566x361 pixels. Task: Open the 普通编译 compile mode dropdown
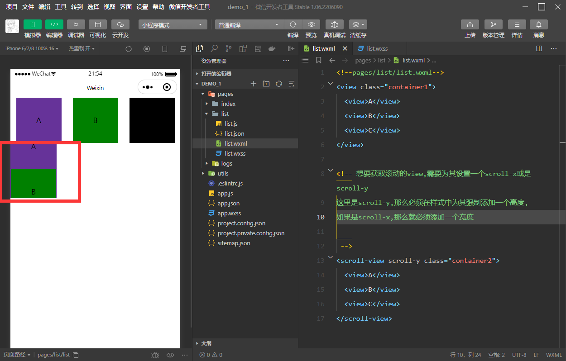[249, 25]
